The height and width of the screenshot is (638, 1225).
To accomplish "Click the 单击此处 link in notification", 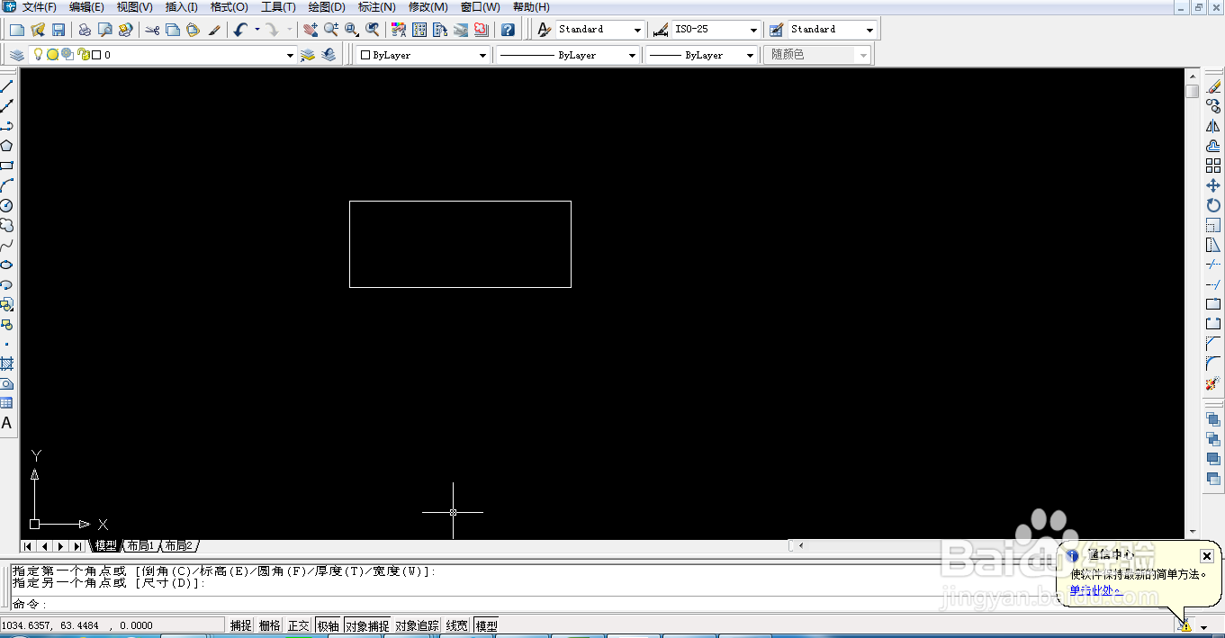I will [1092, 590].
